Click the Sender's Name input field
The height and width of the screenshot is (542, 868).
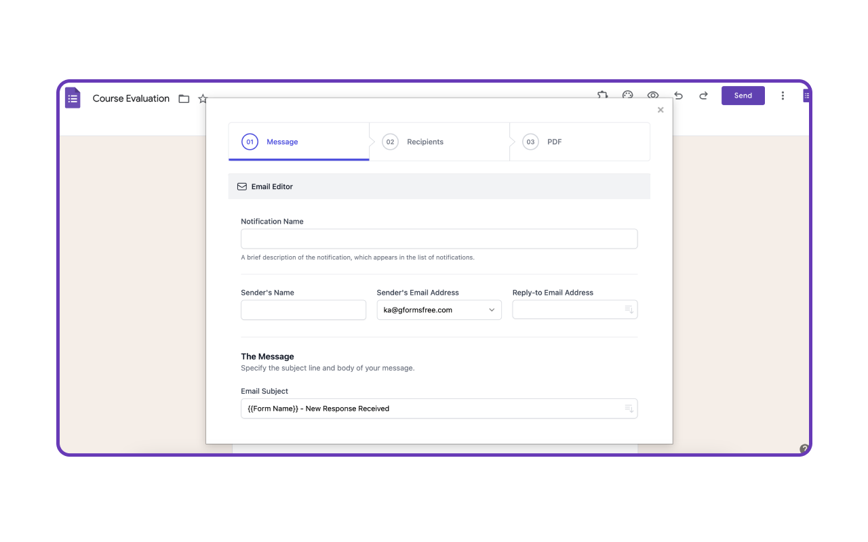coord(303,310)
